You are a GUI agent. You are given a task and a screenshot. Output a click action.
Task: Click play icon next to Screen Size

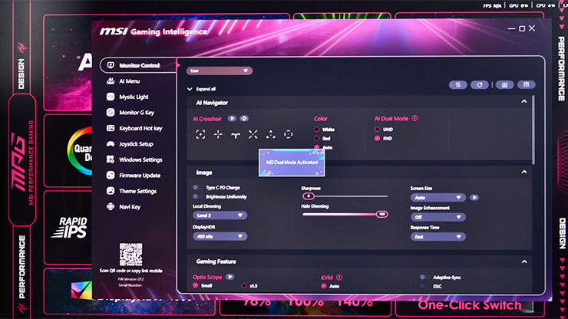tap(474, 197)
